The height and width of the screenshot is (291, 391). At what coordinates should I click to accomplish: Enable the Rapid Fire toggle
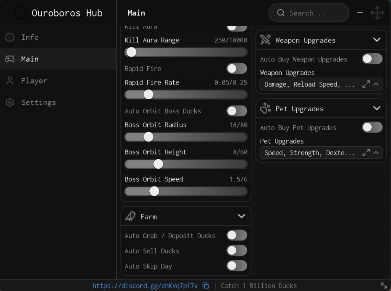[x=237, y=68]
